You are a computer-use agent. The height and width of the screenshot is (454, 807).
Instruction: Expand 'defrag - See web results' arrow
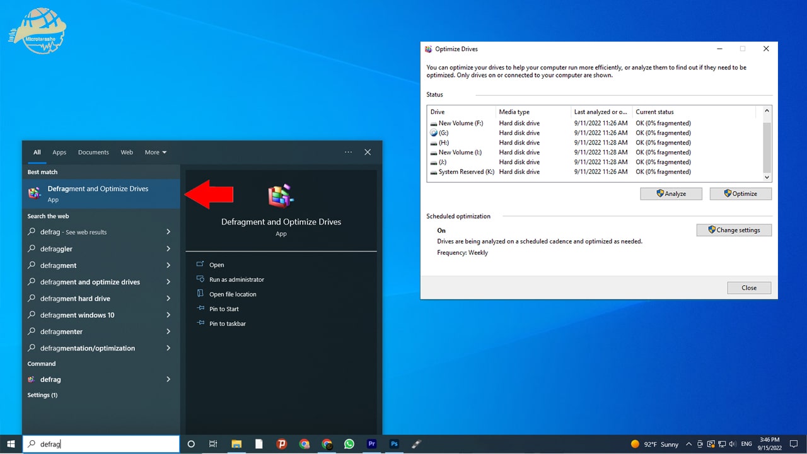click(x=168, y=232)
